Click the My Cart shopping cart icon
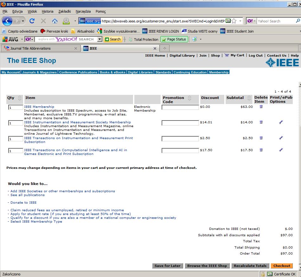 click(227, 55)
